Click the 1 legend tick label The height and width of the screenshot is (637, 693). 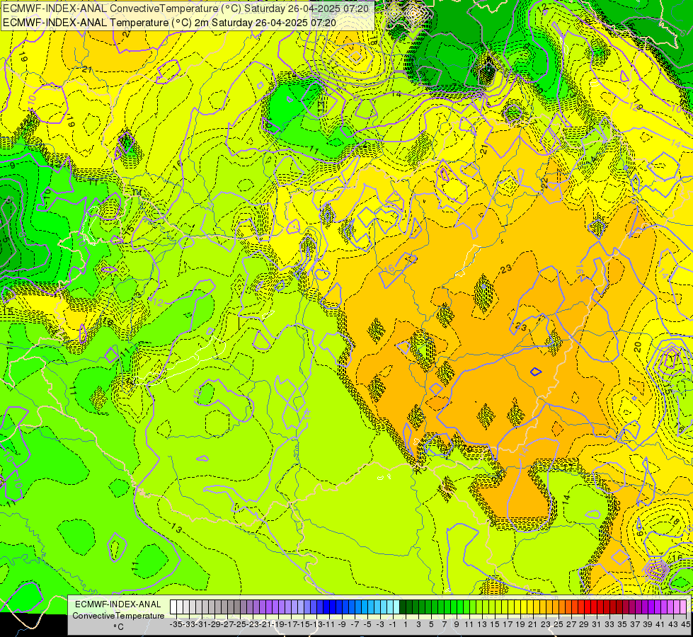tap(406, 625)
